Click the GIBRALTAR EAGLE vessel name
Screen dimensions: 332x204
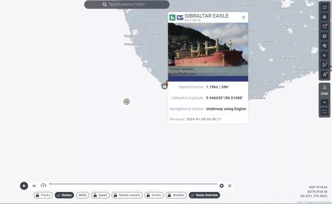[207, 16]
